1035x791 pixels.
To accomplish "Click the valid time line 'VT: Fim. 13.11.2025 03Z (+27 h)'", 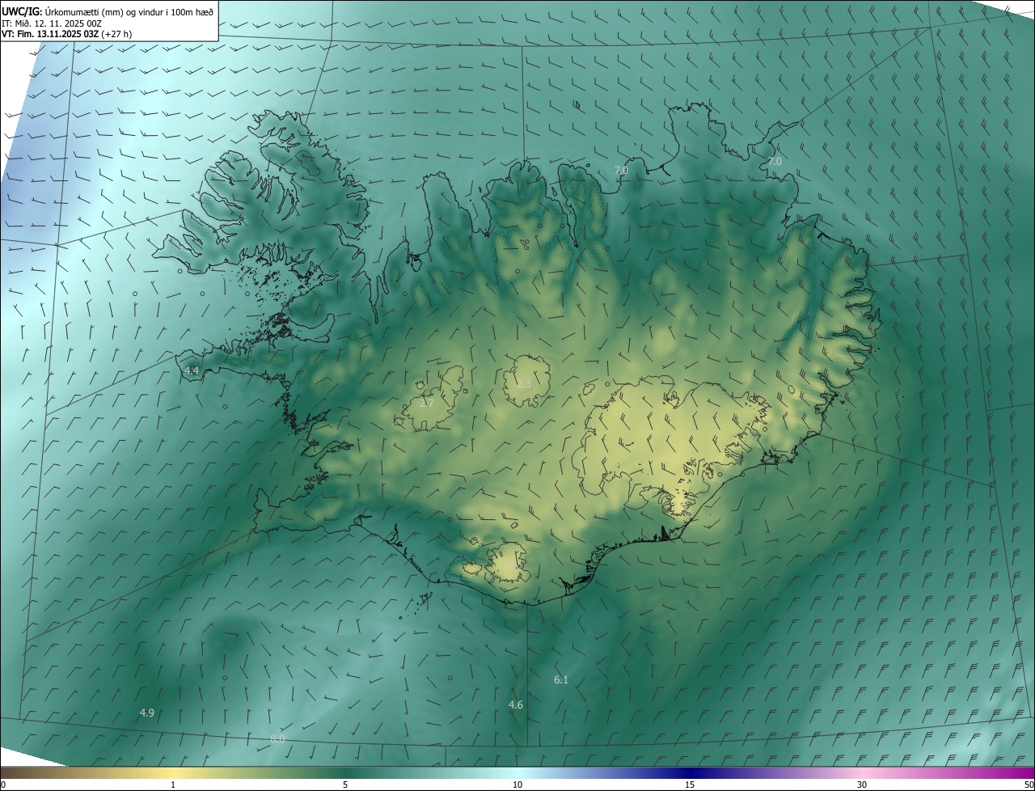I will [67, 34].
